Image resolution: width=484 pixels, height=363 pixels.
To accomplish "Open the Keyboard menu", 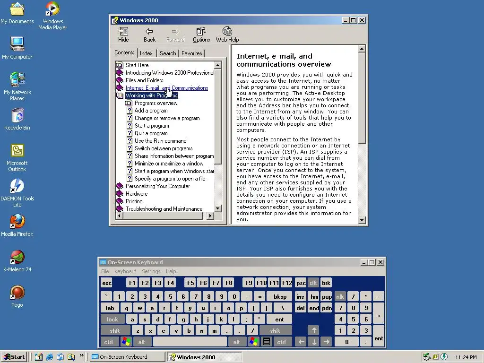I will pos(125,271).
